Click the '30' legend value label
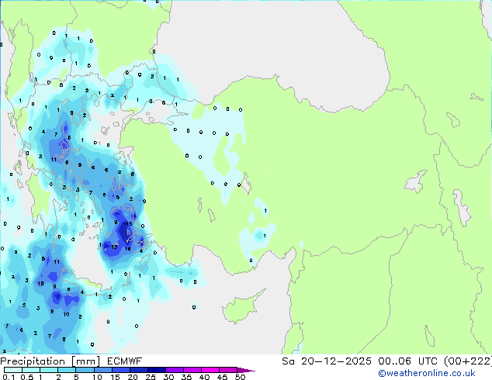 pos(168,377)
